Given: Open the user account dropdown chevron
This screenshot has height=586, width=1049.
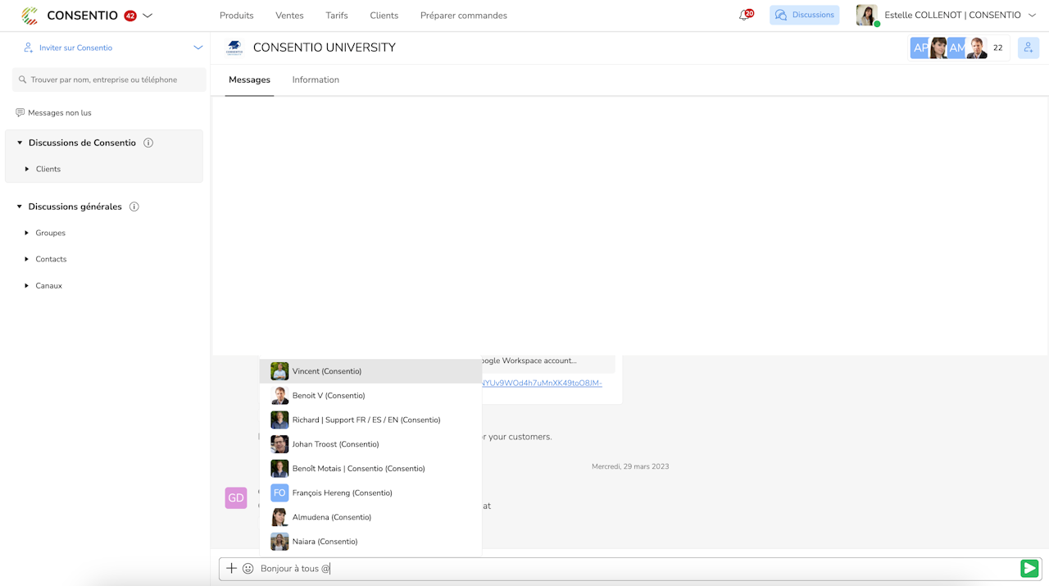Looking at the screenshot, I should coord(1032,15).
